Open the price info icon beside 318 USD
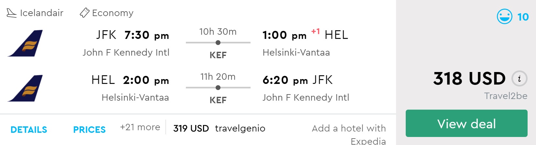536x145 pixels. click(519, 78)
